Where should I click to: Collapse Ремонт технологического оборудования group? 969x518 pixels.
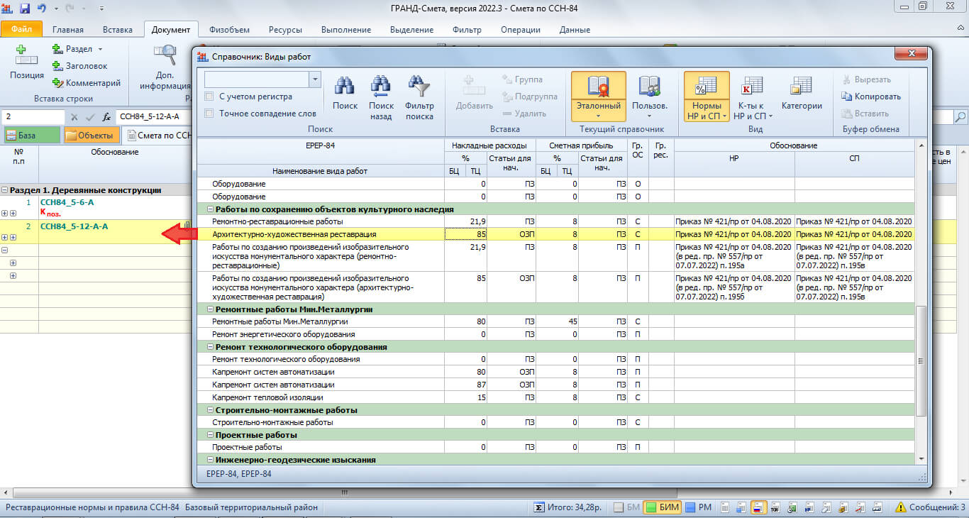(211, 347)
